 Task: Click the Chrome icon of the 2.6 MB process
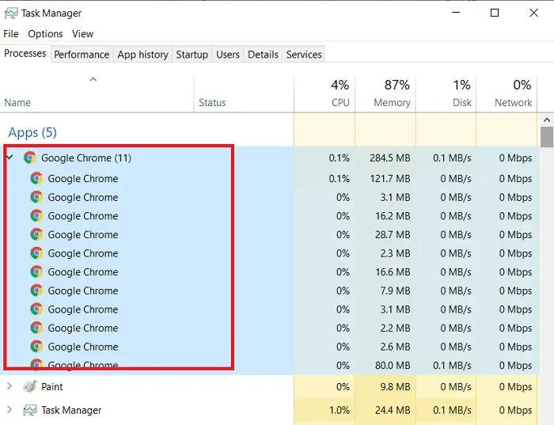click(x=36, y=347)
